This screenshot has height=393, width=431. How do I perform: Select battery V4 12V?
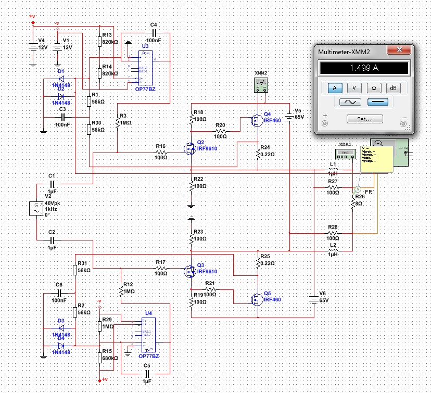tap(33, 47)
